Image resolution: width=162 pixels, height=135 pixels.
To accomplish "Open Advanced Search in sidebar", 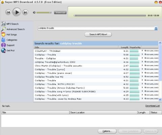I will coord(16,29).
